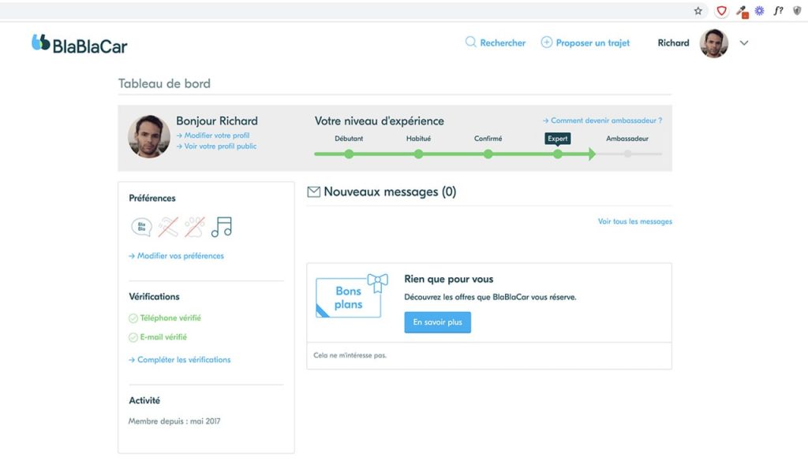This screenshot has height=460, width=808.
Task: Click the Ambassadeur level dot
Action: [627, 154]
